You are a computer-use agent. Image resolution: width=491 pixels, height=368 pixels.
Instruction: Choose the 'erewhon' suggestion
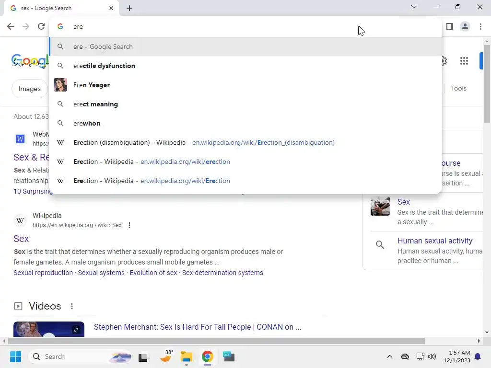pos(246,123)
